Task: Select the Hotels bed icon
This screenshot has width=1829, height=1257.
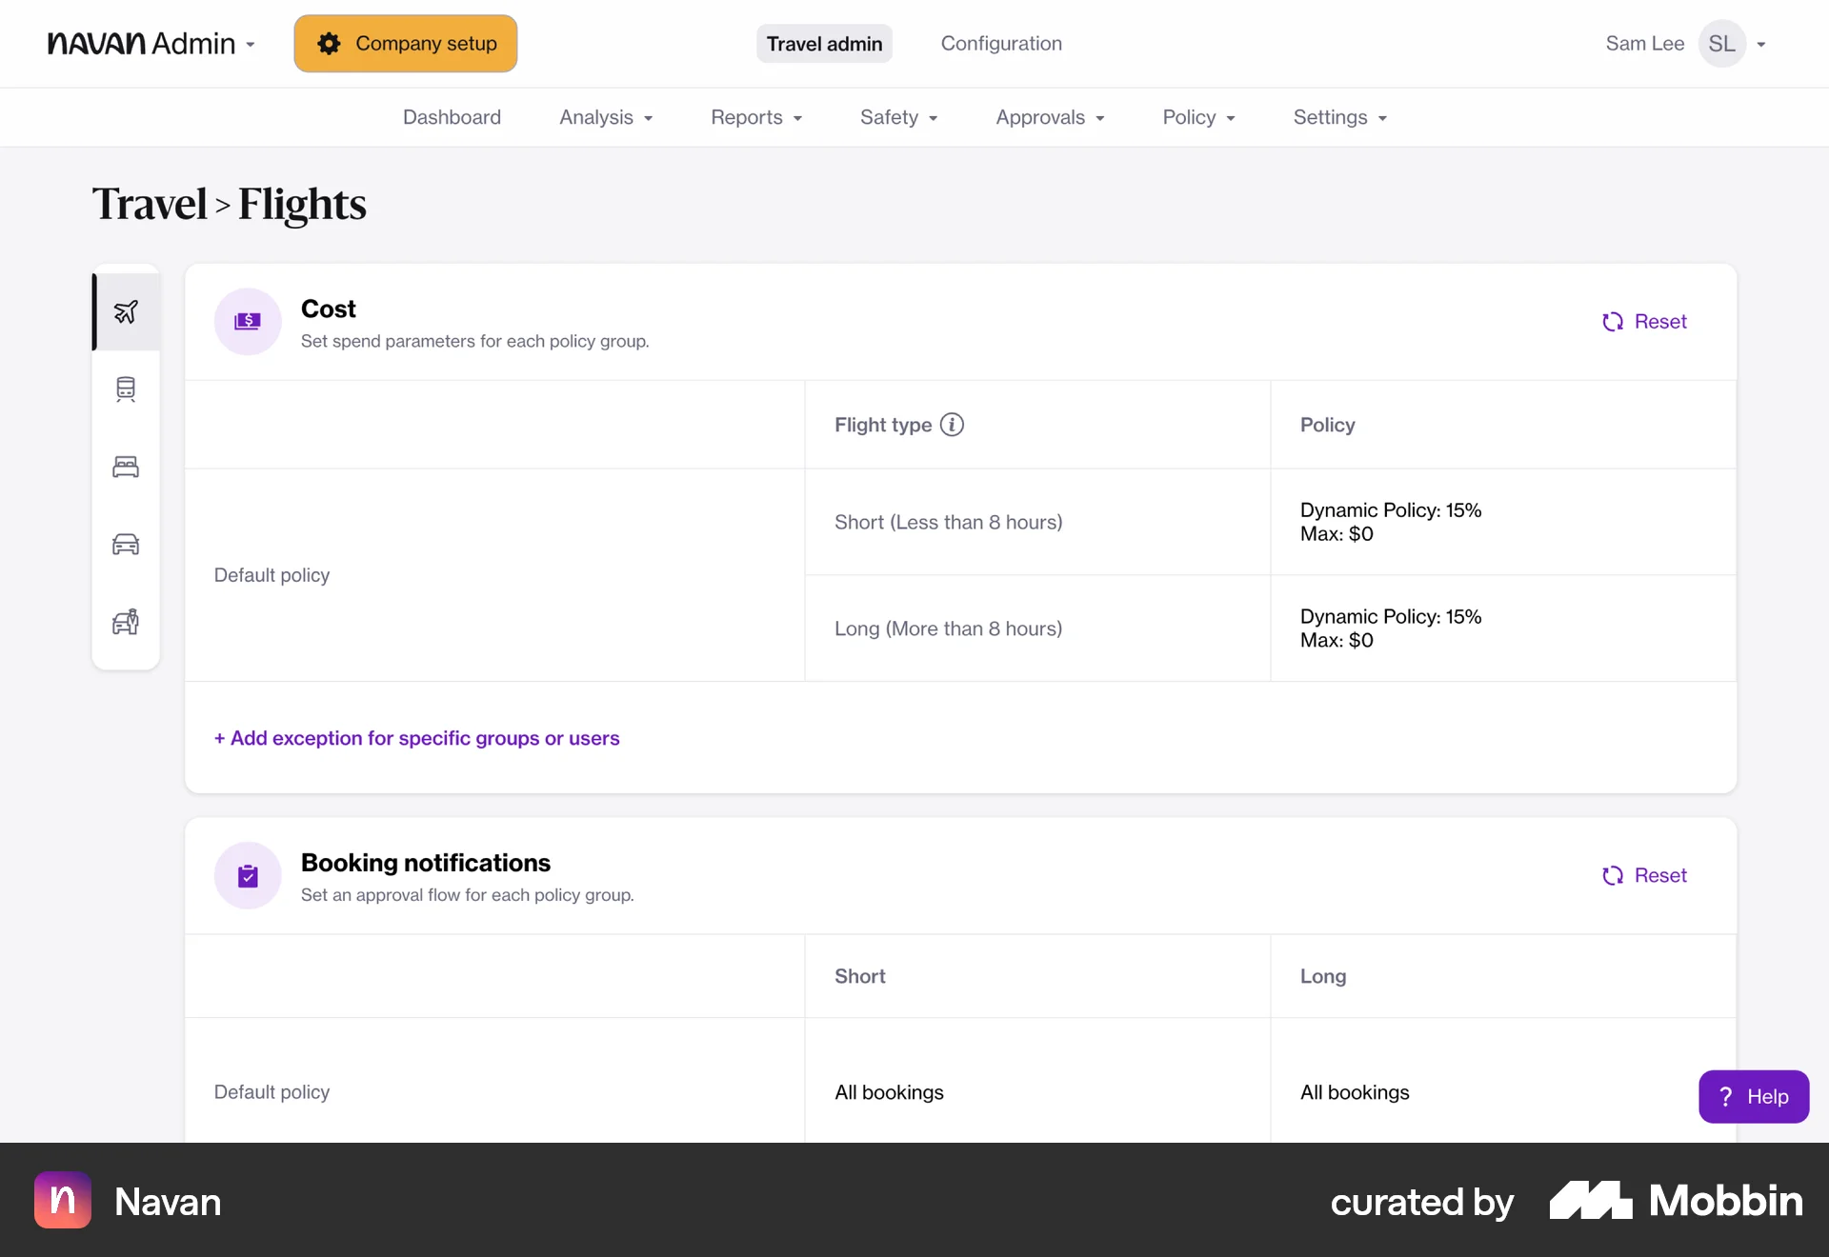Action: click(126, 467)
